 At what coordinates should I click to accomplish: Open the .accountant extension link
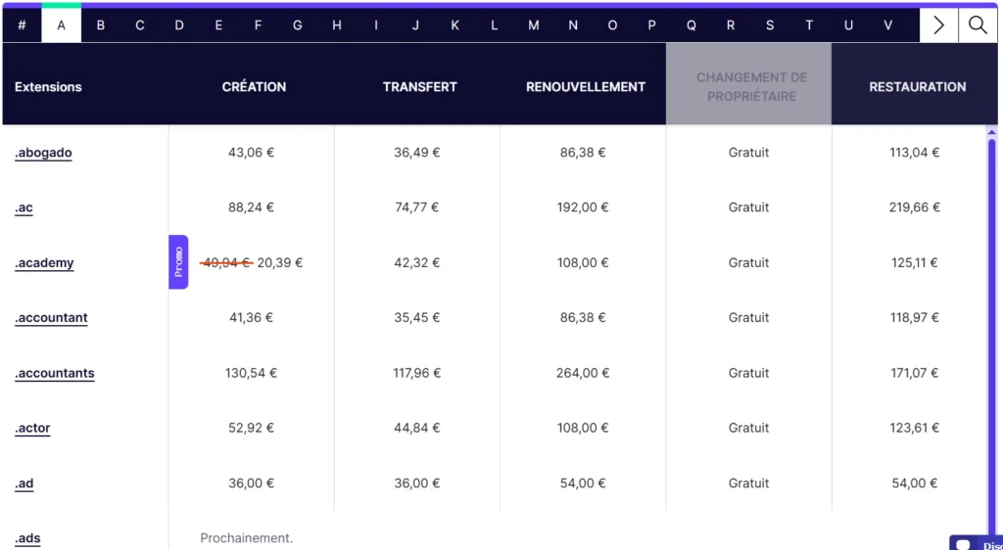coord(51,318)
